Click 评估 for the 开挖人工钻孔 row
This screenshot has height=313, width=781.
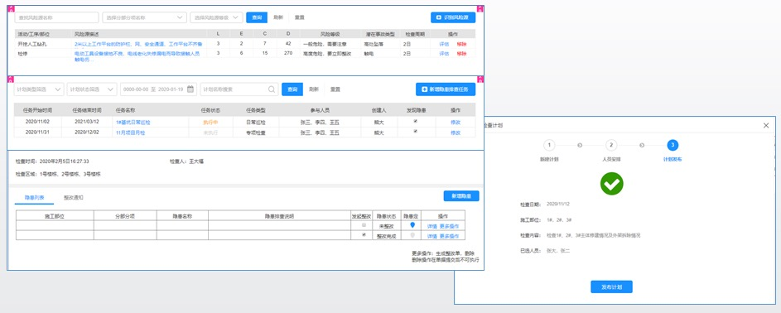(x=444, y=44)
